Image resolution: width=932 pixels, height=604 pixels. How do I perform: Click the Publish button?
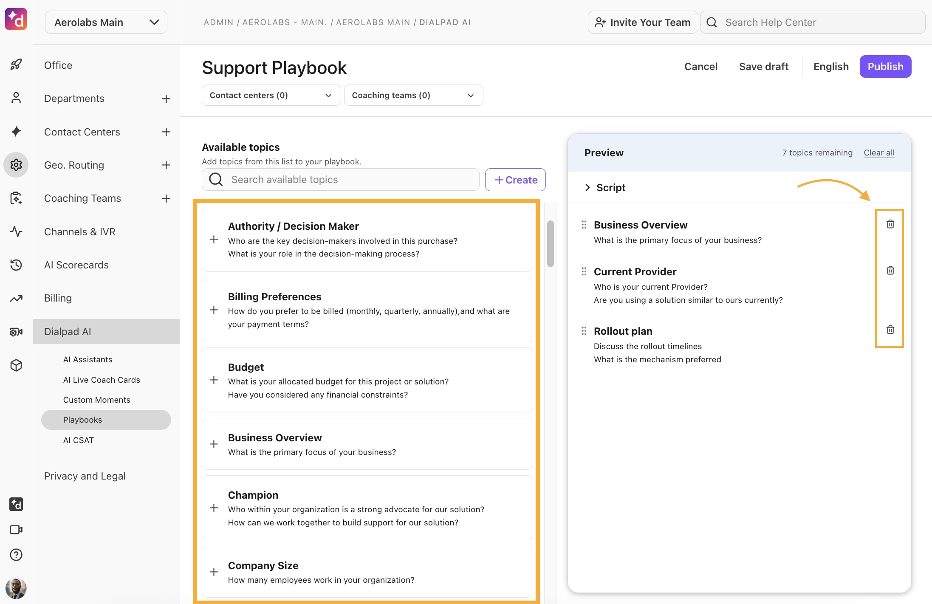click(885, 67)
